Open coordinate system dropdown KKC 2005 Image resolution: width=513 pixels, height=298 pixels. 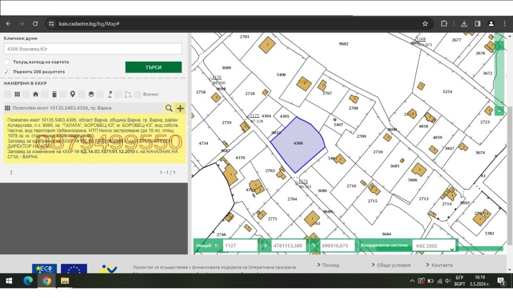tap(433, 245)
